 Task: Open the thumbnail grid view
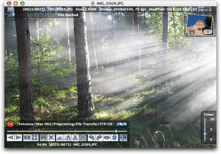pos(34,138)
